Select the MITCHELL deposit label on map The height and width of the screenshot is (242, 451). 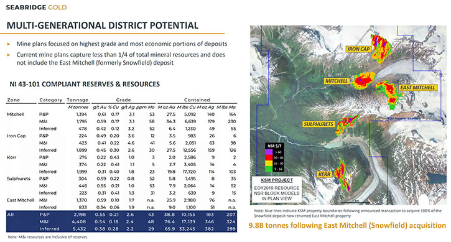point(337,81)
